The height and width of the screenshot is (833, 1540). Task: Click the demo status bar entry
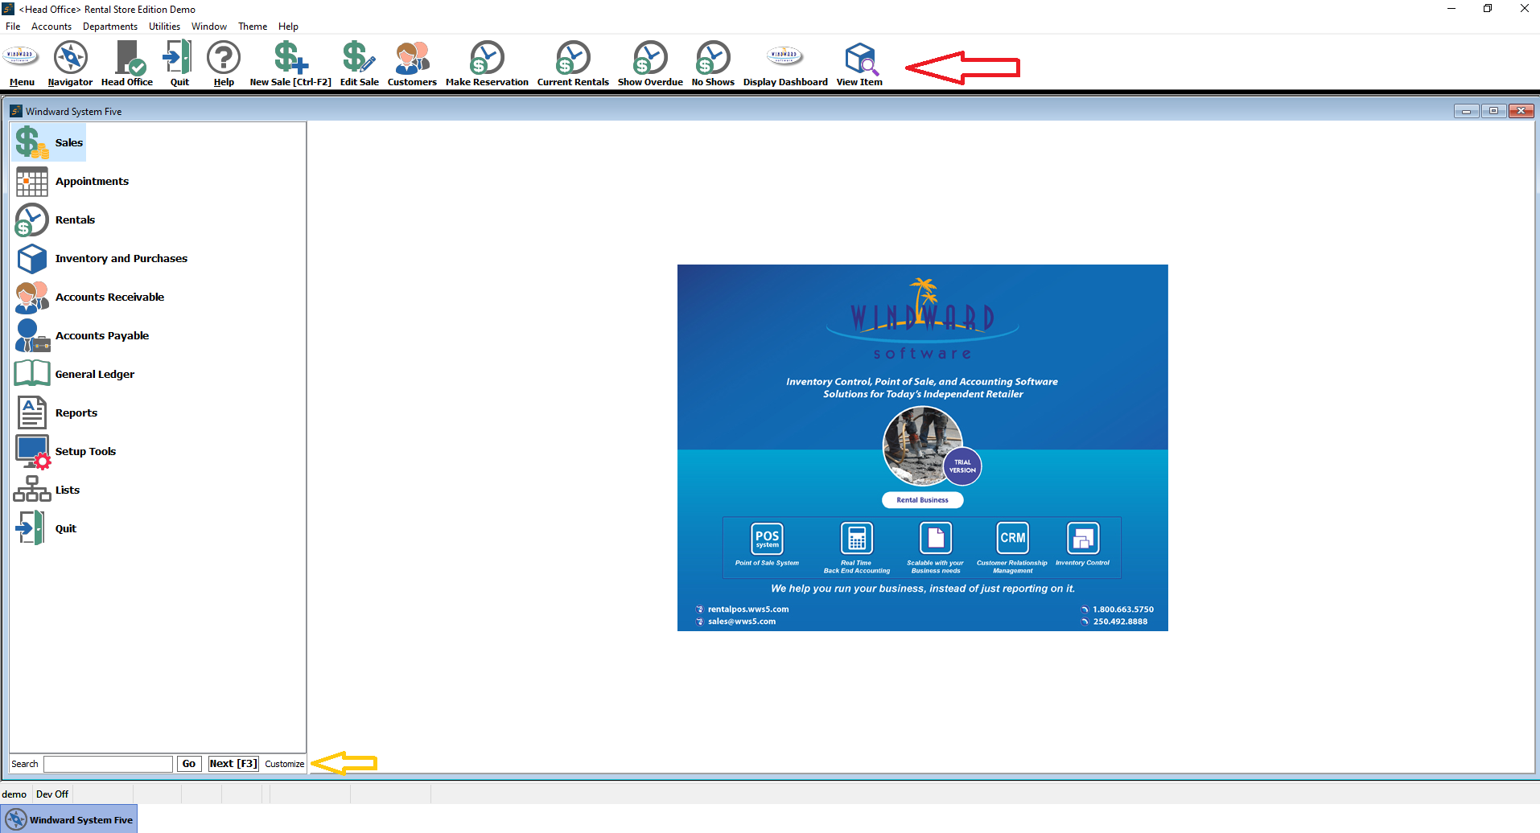tap(14, 794)
